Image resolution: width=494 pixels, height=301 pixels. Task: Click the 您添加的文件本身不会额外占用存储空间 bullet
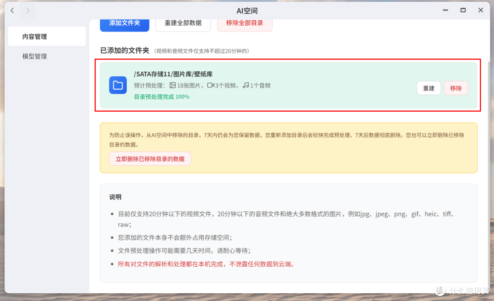175,238
